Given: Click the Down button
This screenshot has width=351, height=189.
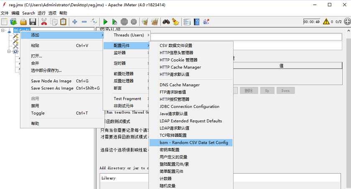Looking at the screenshot, I should pos(285,91).
